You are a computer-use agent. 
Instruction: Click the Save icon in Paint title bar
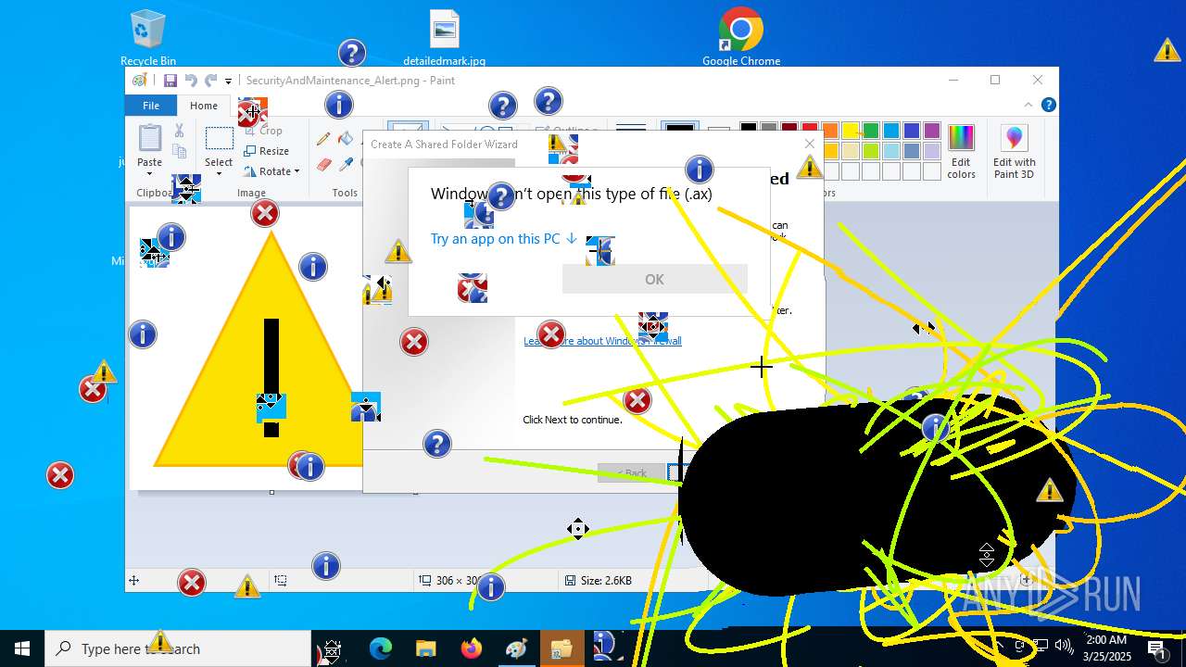(170, 81)
